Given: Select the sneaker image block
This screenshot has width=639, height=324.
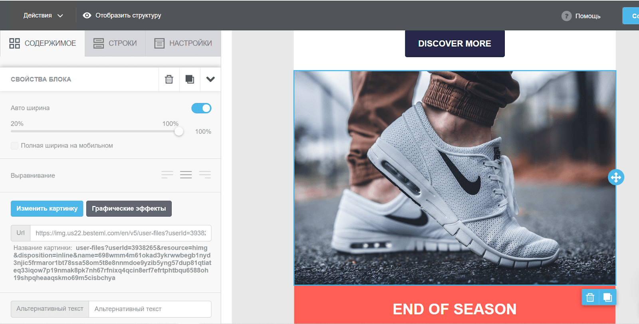Looking at the screenshot, I should tap(455, 178).
